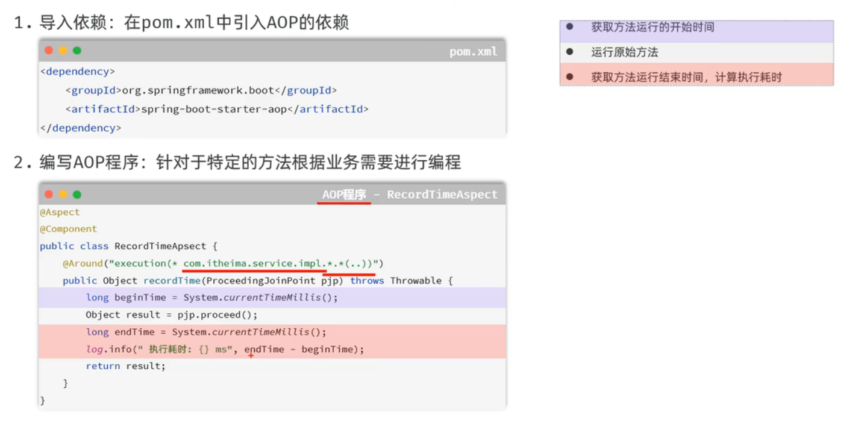Click the list item '获取方法运行结束时间，计算执行耗时'

coord(686,77)
